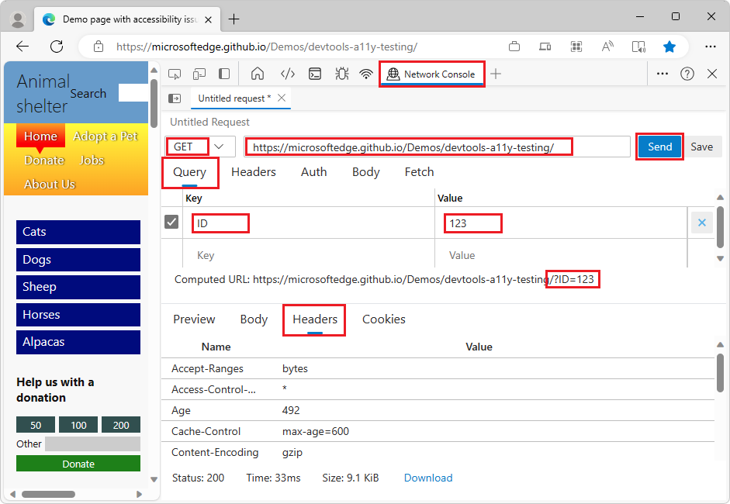Click the Download link in the status bar

click(x=427, y=478)
